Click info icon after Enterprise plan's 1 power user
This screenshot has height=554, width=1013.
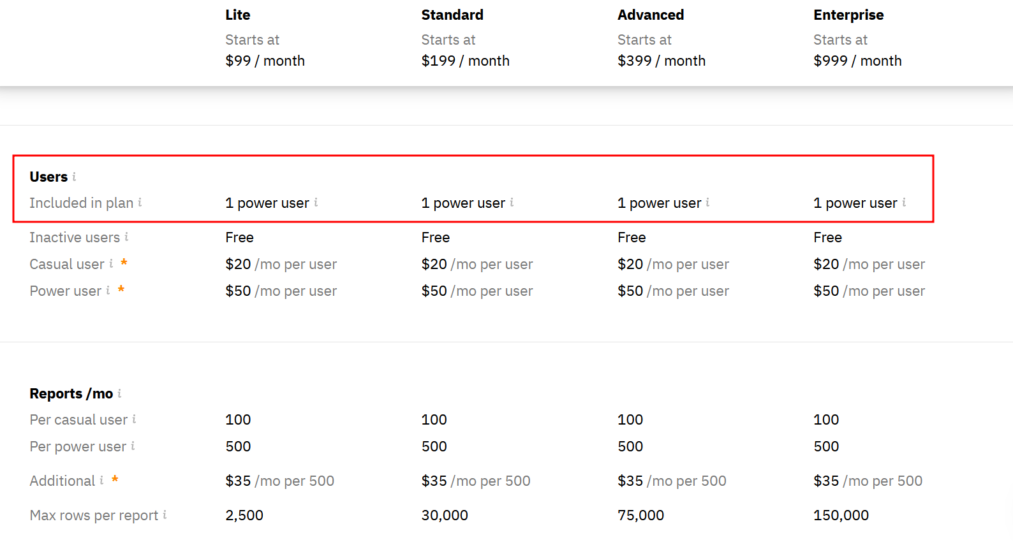click(904, 202)
